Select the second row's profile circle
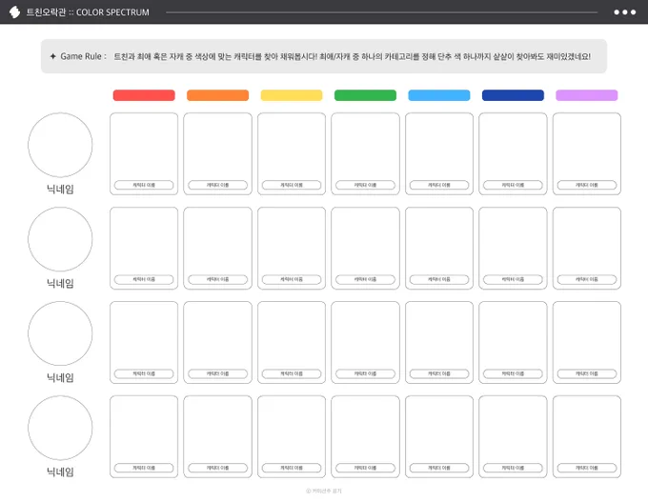Screen dimensions: 648x502 [60, 239]
